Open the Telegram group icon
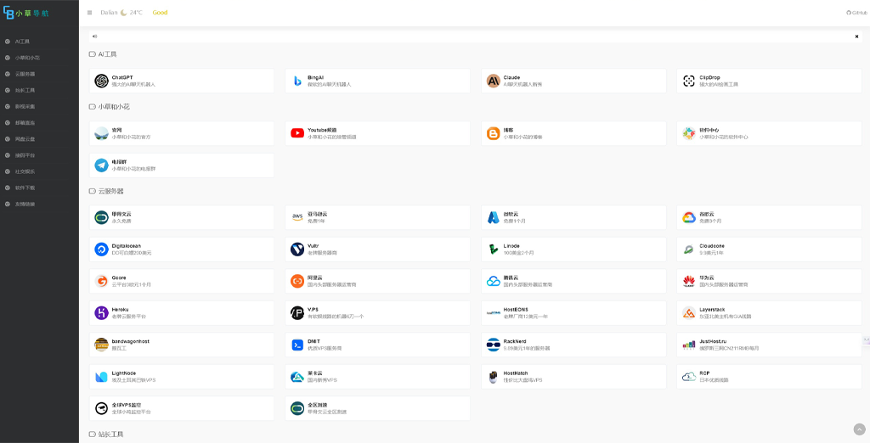The height and width of the screenshot is (443, 870). click(101, 165)
